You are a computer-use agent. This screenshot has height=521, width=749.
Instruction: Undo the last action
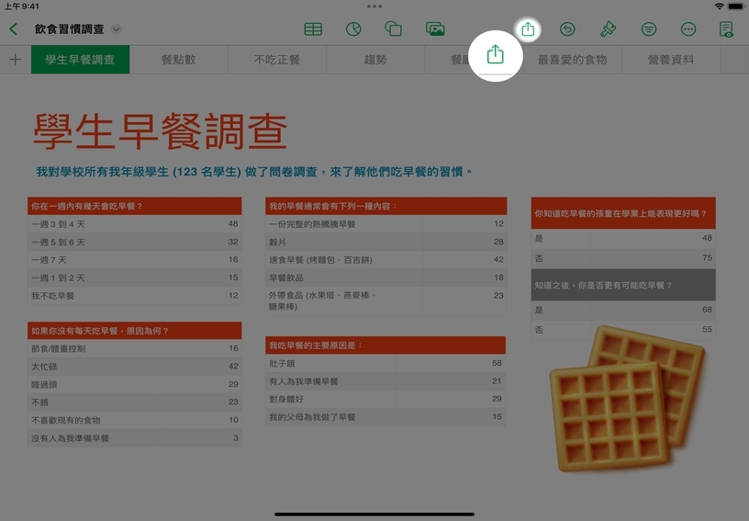coord(567,29)
